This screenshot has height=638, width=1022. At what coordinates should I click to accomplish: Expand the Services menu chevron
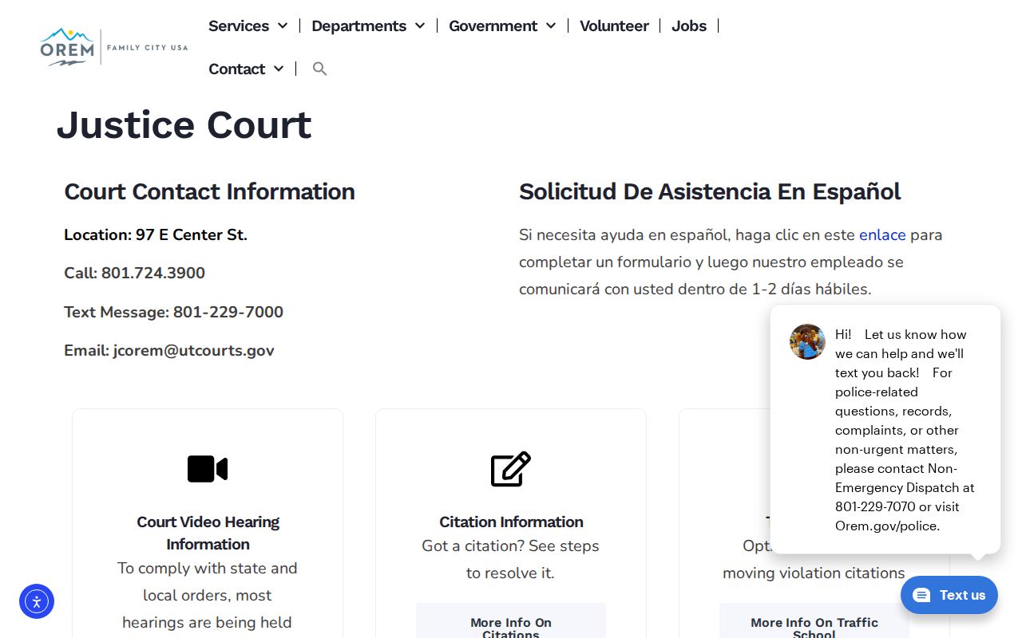click(x=282, y=26)
